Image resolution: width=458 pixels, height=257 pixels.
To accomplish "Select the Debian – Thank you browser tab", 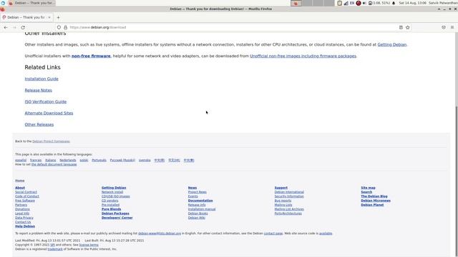I will 26,17.
